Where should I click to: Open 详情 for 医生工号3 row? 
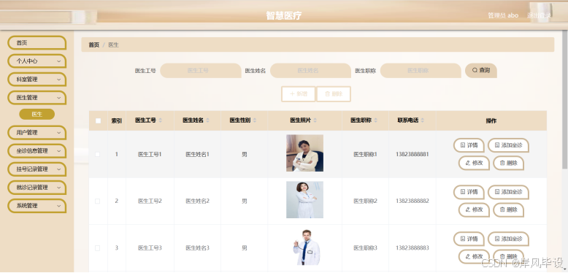469,239
